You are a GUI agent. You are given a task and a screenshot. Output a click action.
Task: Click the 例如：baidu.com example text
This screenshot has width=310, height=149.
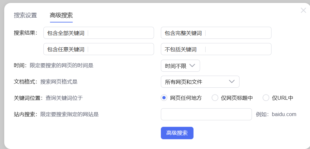pyautogui.click(x=276, y=114)
